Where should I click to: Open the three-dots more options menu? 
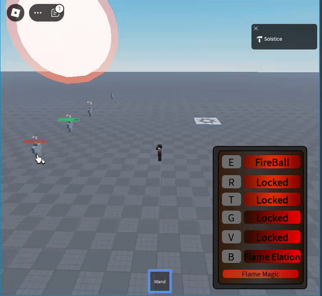(38, 13)
